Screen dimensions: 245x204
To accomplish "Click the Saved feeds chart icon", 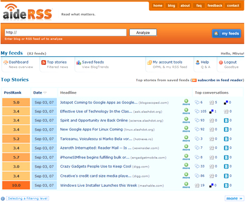I will pyautogui.click(x=78, y=62).
